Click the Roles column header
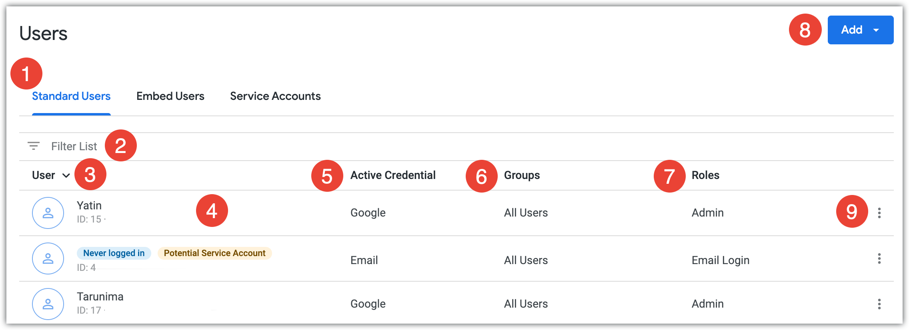This screenshot has height=330, width=909. [705, 175]
